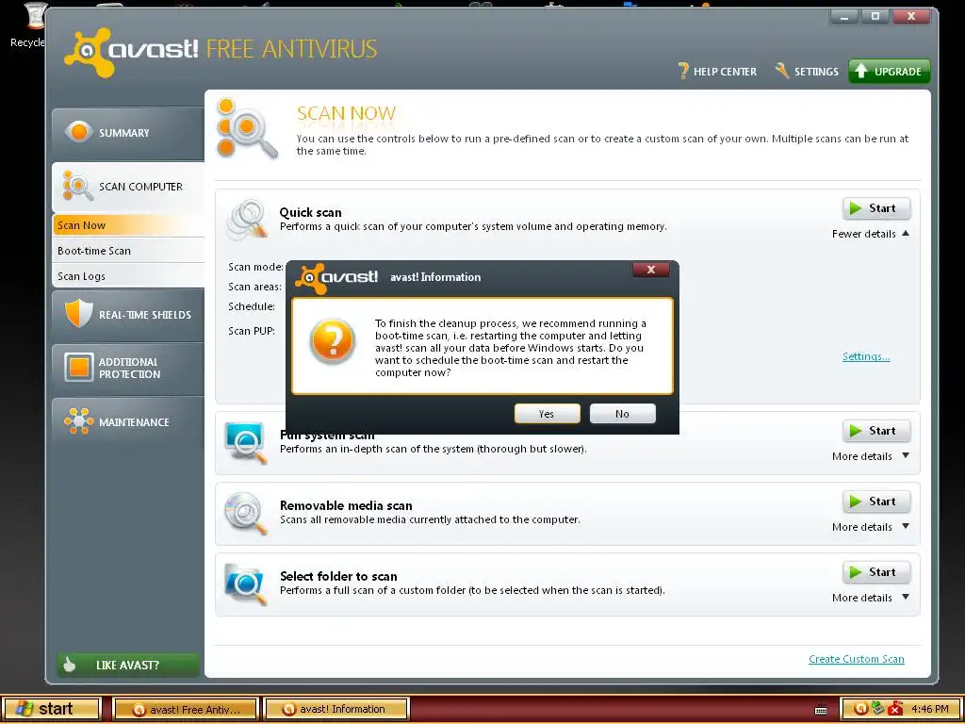The image size is (965, 724).
Task: Switch to avast! Free Antivirus taskbar button
Action: 186,709
